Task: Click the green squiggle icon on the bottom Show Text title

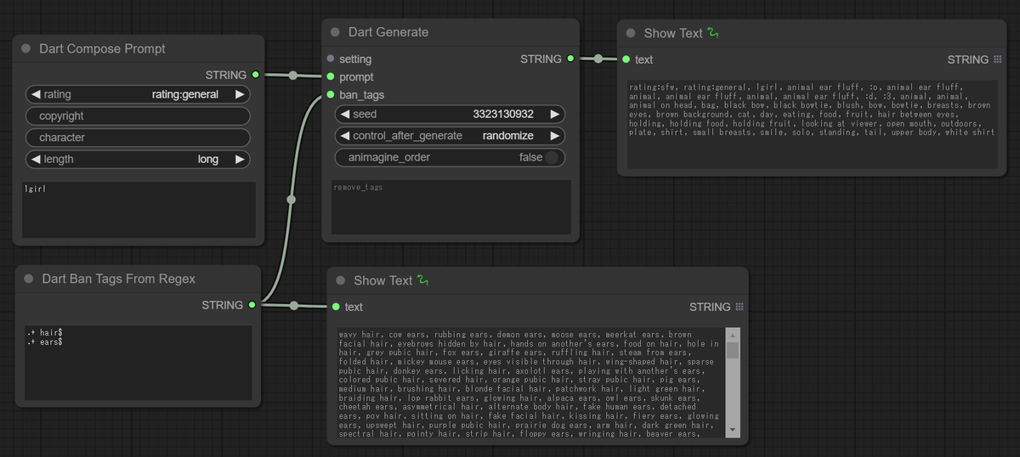Action: pos(423,280)
